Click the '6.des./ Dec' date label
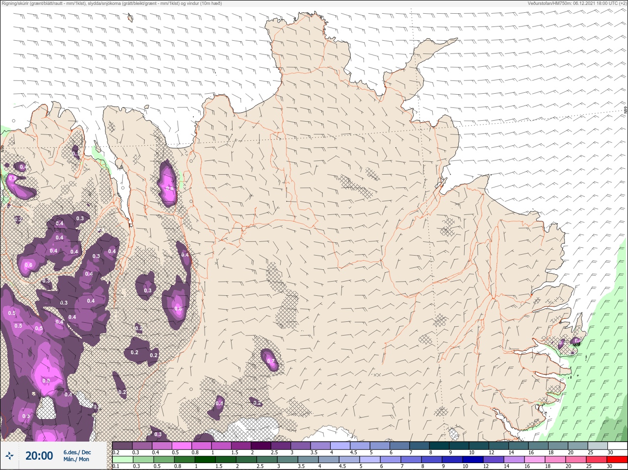 coord(77,452)
